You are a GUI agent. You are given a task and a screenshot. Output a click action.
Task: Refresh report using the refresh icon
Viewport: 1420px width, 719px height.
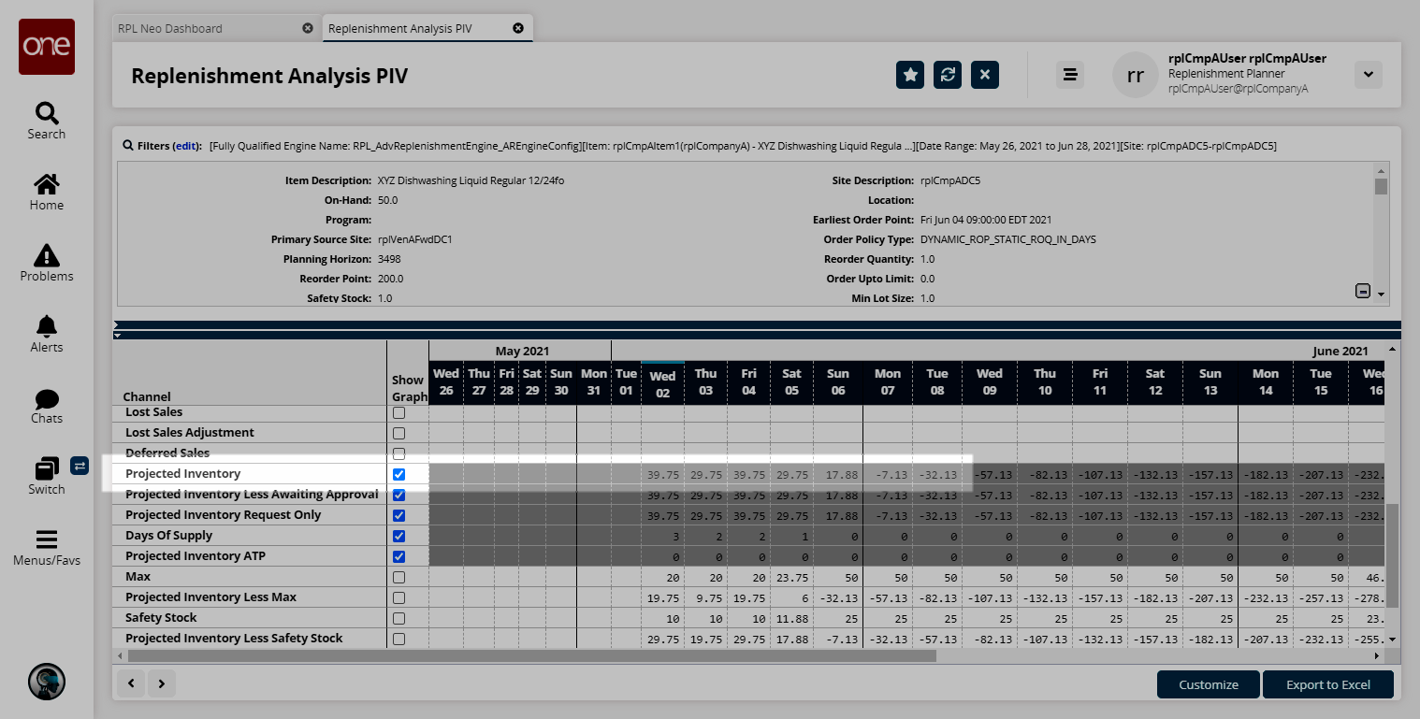tap(948, 75)
